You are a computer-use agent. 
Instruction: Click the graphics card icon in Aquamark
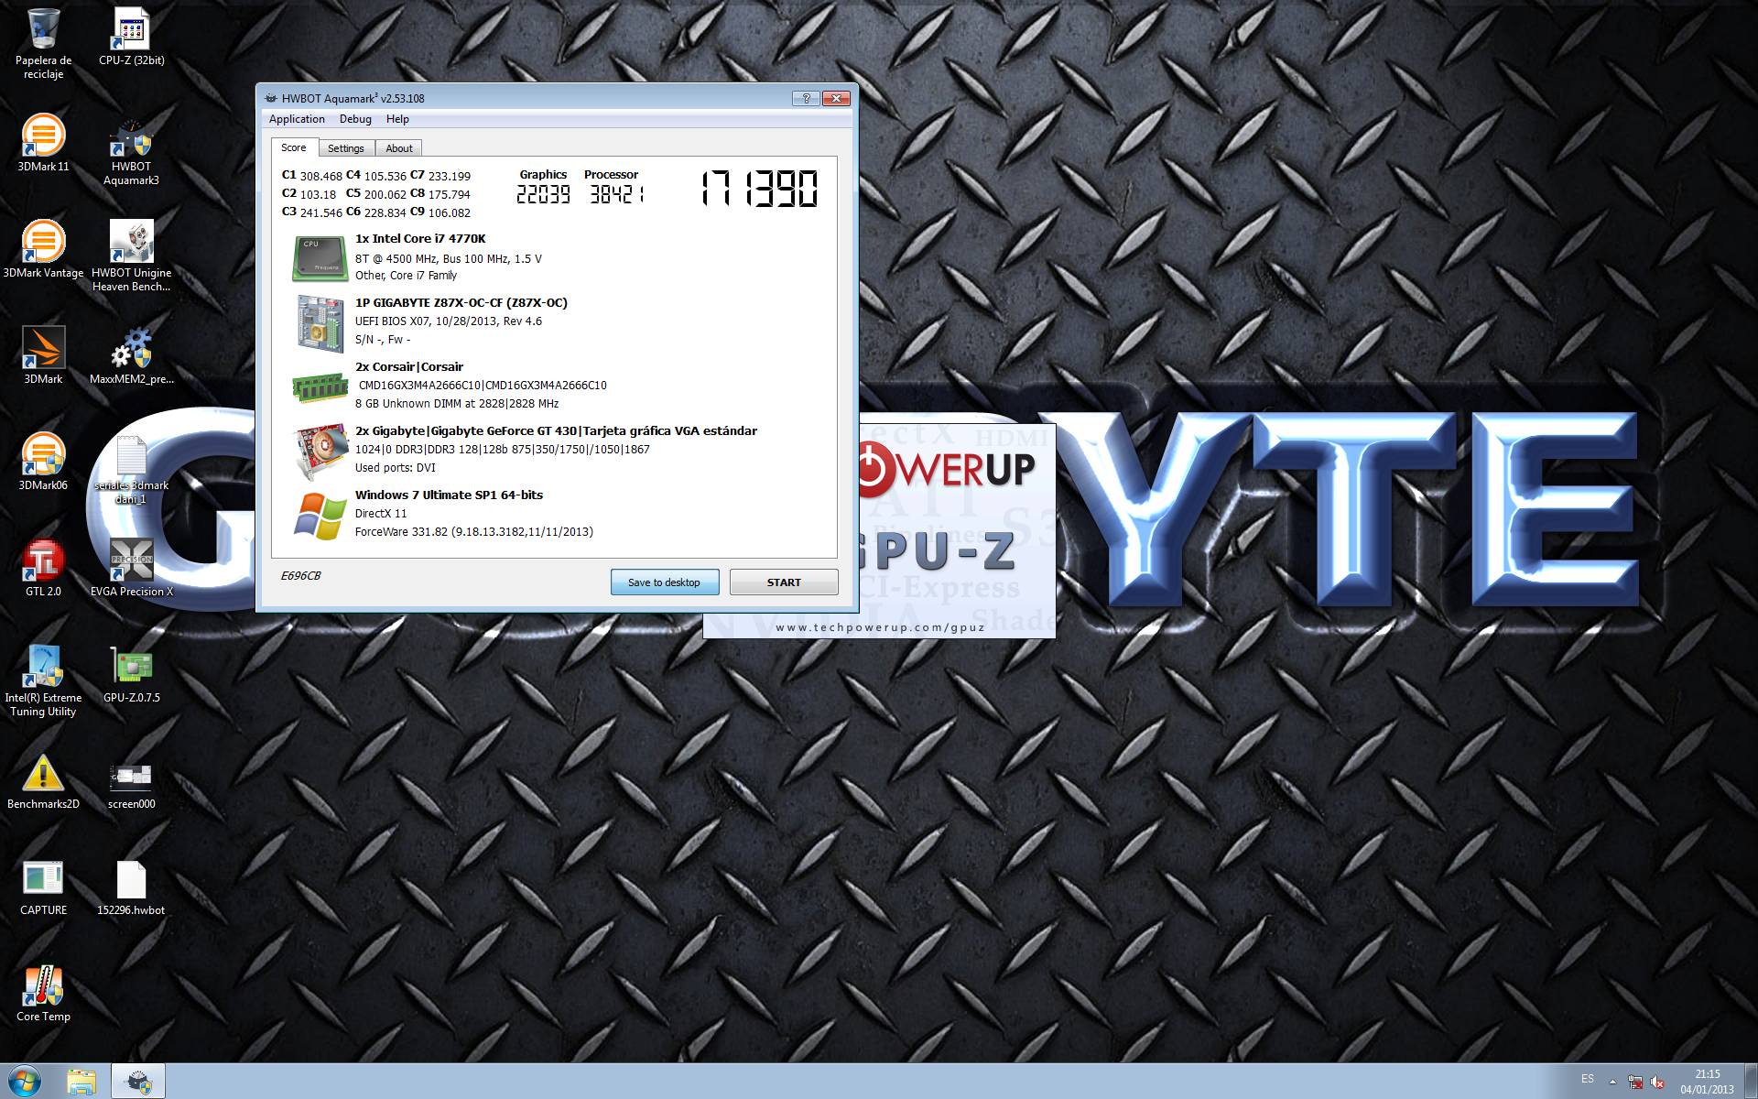(x=320, y=451)
